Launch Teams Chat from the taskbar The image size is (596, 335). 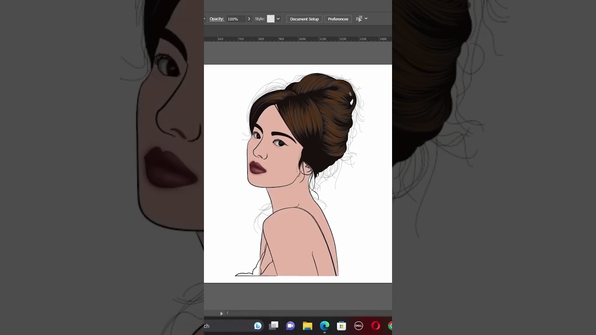(x=291, y=326)
